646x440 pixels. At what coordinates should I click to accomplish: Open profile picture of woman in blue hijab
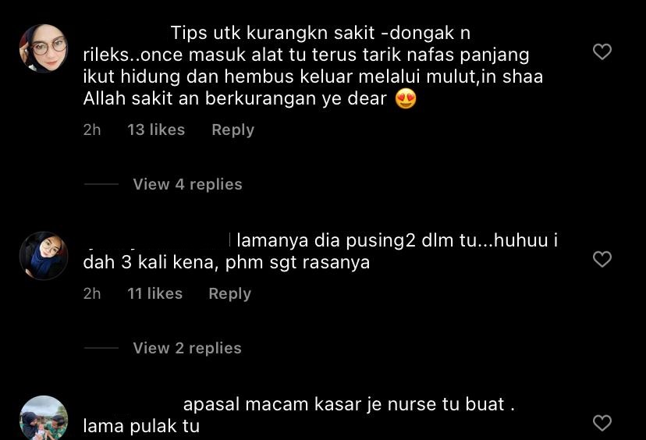(44, 255)
